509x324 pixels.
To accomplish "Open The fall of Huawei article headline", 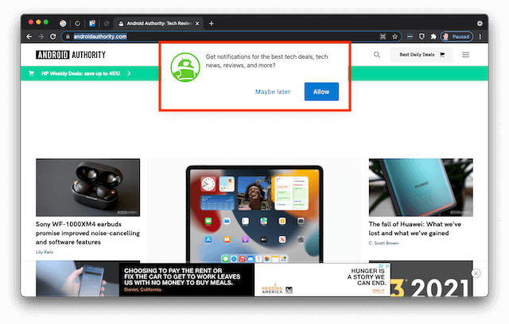I will click(415, 229).
